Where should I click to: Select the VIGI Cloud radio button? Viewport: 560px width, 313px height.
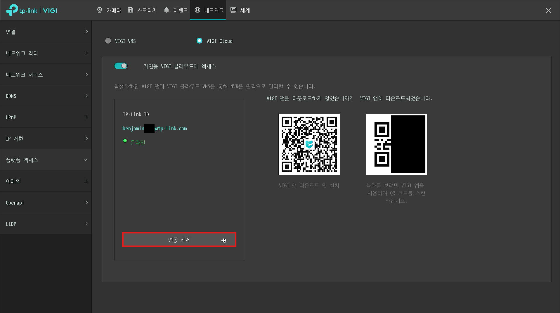(x=200, y=41)
